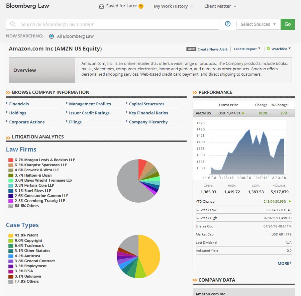
Task: Open Key Financial Ratios link
Action: 148,113
